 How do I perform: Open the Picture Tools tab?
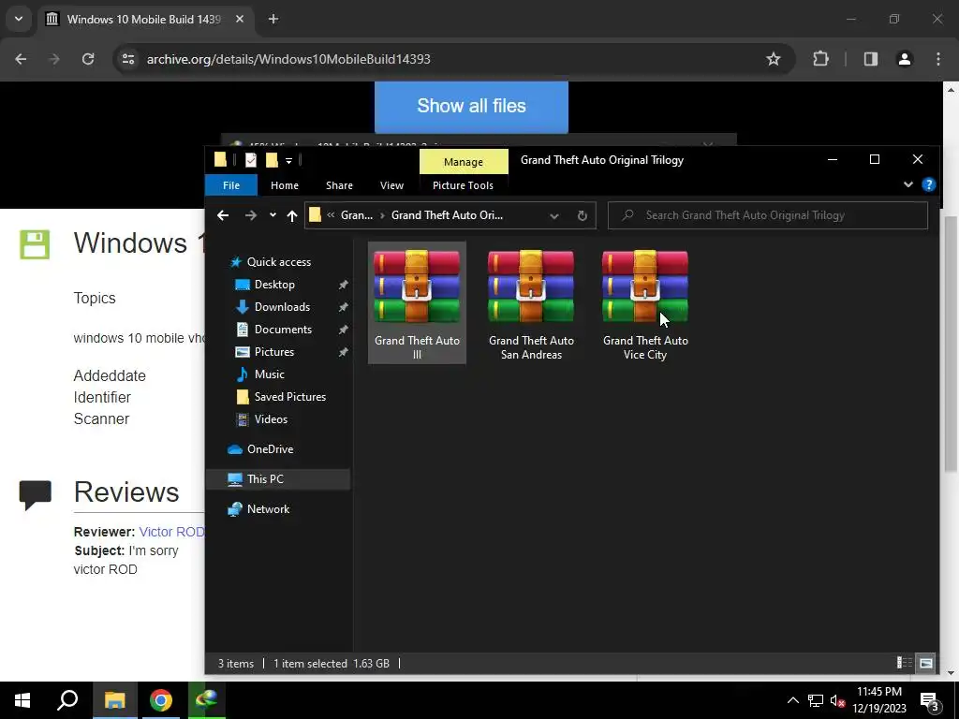pos(463,185)
